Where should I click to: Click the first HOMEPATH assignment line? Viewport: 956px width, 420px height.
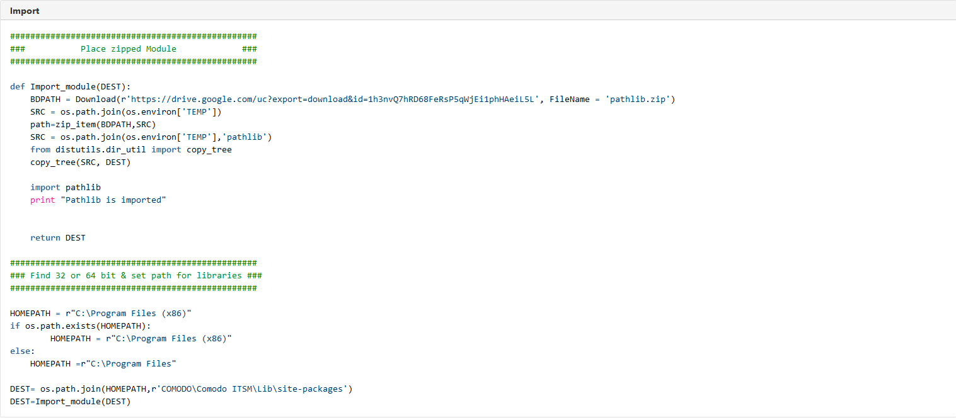tap(101, 313)
